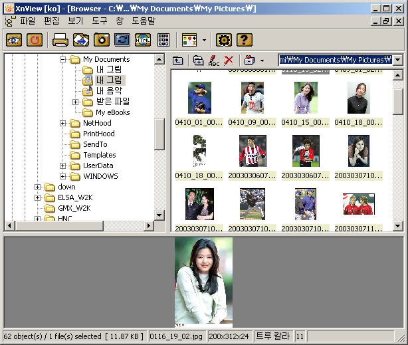The image size is (408, 345).
Task: Select the 0410_01_00 baseball player thumbnail
Action: [x=199, y=98]
